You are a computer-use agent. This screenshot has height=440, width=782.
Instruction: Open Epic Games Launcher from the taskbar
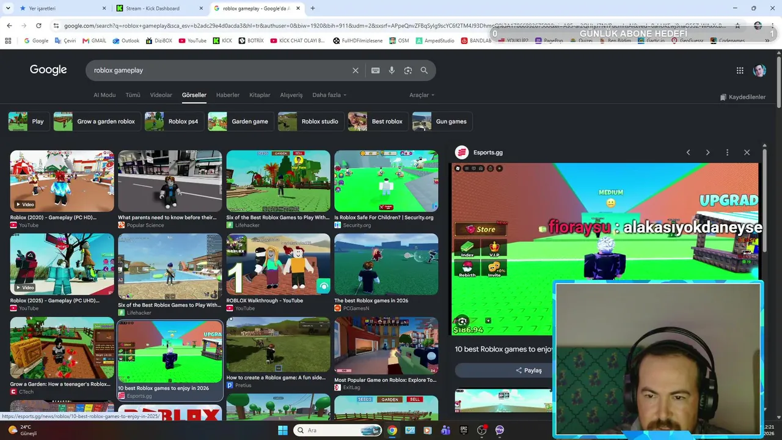(464, 430)
